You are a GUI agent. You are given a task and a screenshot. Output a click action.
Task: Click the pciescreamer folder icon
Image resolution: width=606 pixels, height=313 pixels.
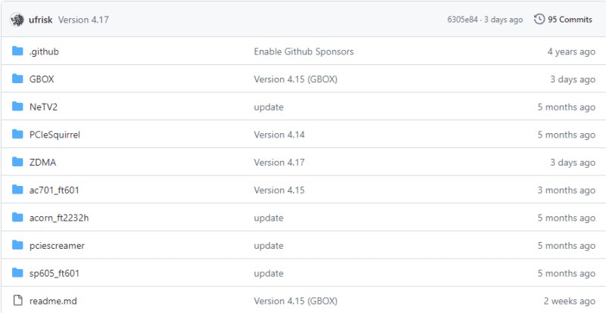pyautogui.click(x=18, y=245)
